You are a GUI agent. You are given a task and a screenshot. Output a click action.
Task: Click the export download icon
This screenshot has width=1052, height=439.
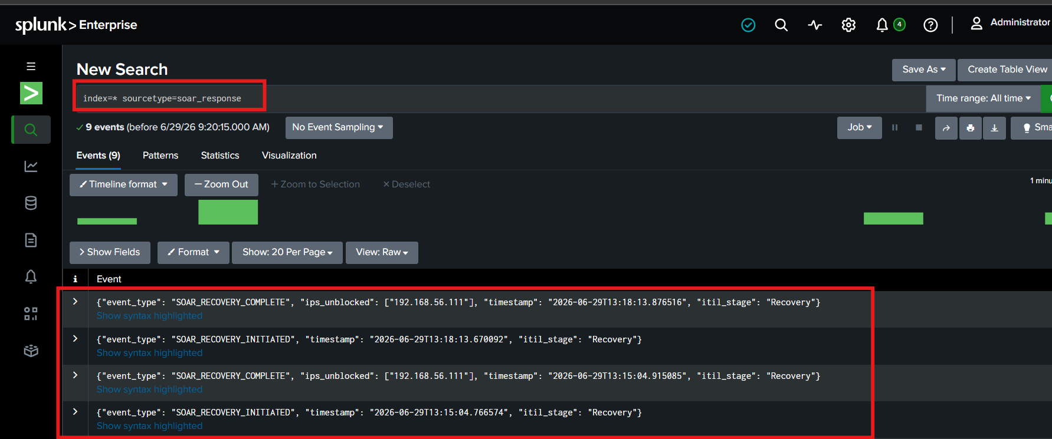(994, 128)
